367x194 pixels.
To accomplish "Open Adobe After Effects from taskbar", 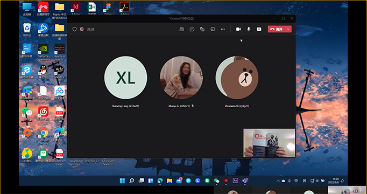I will pos(235,181).
